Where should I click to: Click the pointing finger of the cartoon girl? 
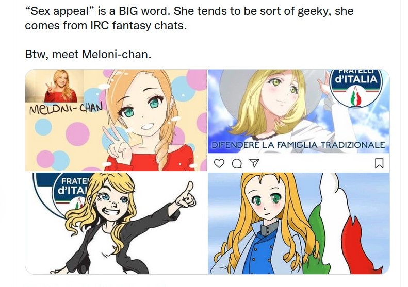click(x=187, y=195)
